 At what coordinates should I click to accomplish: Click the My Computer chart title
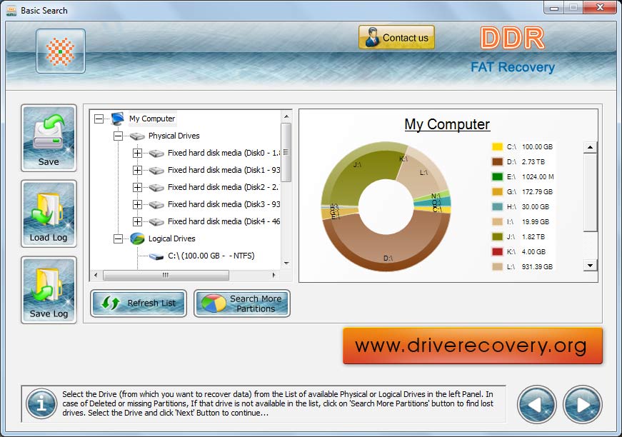tap(447, 124)
